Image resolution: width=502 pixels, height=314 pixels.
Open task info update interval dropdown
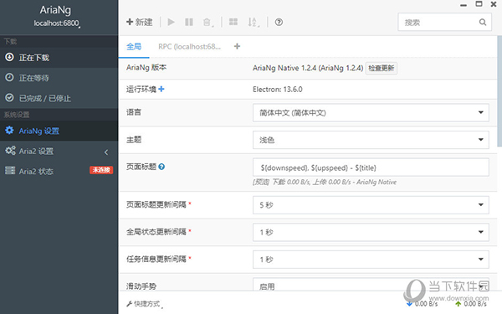[371, 260]
